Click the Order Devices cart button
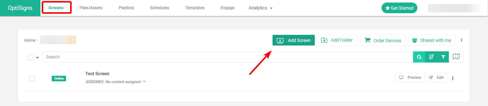Image resolution: width=488 pixels, height=106 pixels. pyautogui.click(x=383, y=40)
